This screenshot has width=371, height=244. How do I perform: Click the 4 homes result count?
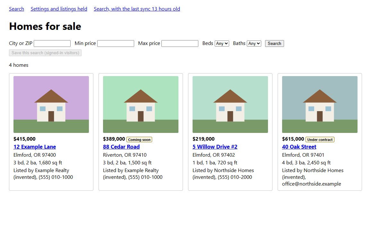click(x=19, y=65)
